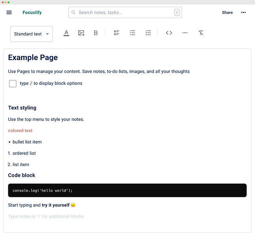Screen dimensions: 255x236
Task: Click 'Use the top menu to style your notes'
Action: [46, 120]
